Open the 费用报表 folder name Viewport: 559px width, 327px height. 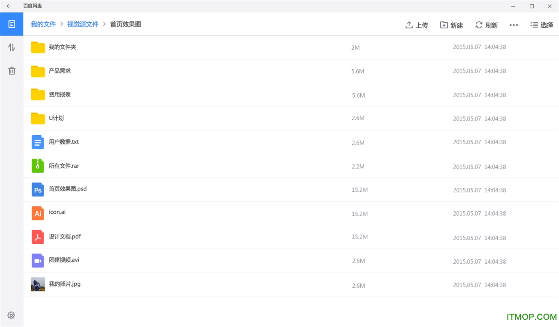(x=60, y=94)
